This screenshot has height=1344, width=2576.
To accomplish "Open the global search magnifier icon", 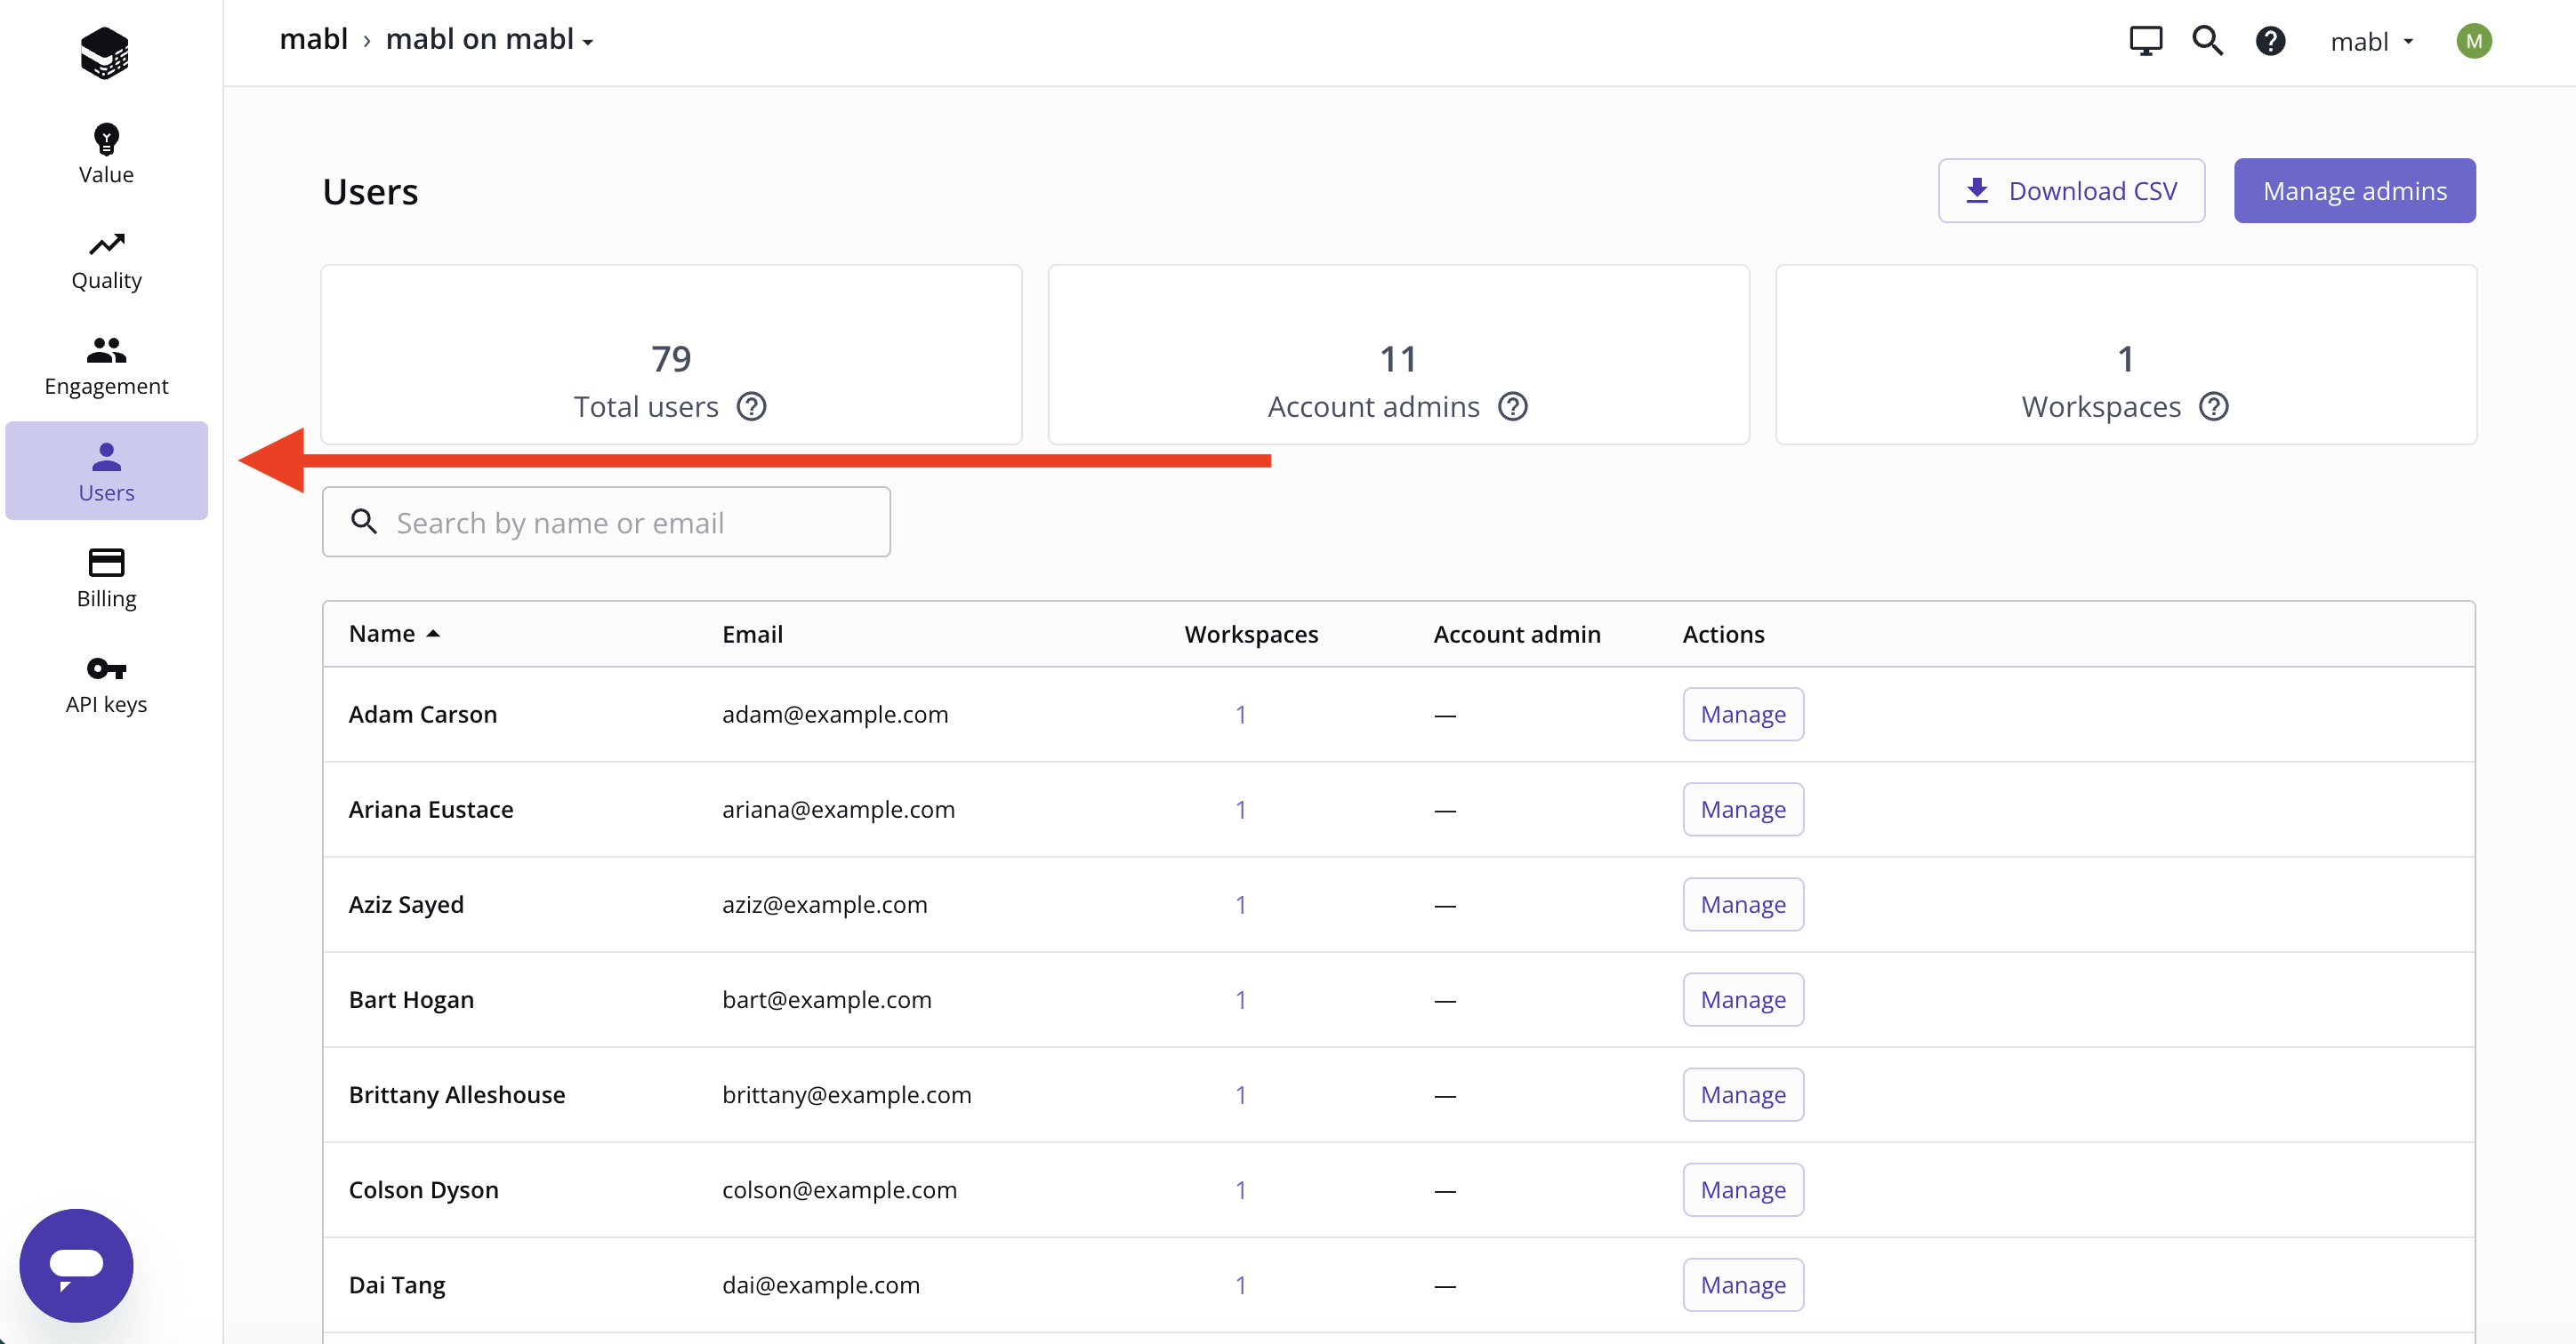I will [x=2208, y=41].
